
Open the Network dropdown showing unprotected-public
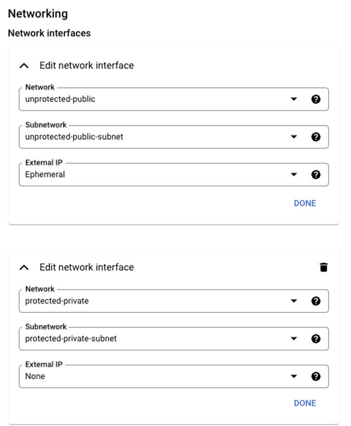click(295, 99)
